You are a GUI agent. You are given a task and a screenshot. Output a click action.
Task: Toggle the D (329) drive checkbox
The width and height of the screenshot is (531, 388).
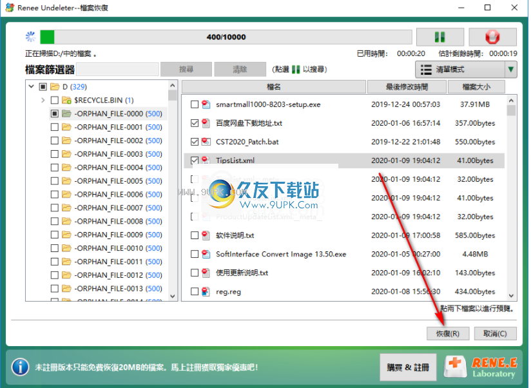tap(43, 86)
